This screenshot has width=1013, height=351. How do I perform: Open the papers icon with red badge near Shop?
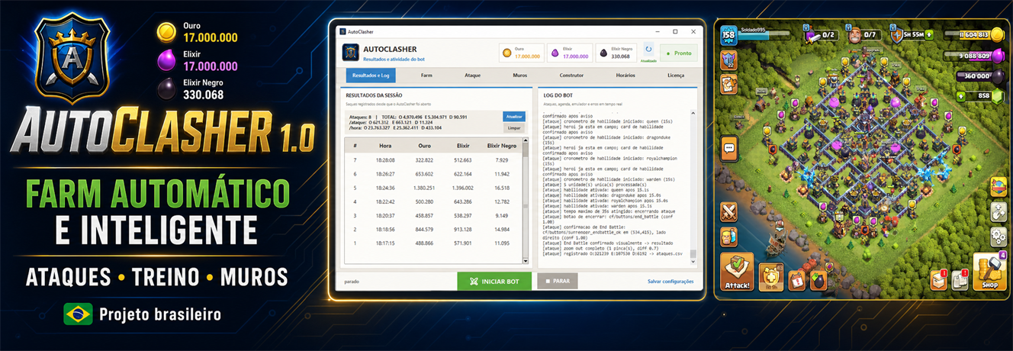(x=960, y=279)
